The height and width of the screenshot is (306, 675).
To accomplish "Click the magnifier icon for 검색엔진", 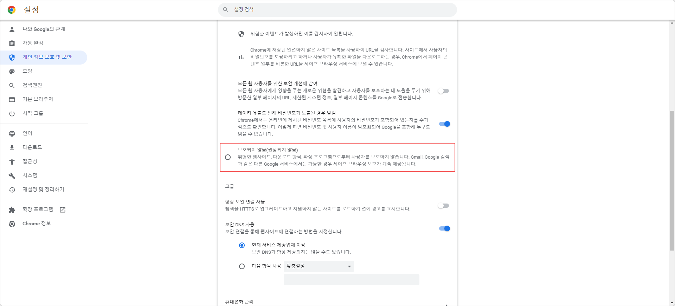I will click(x=12, y=86).
